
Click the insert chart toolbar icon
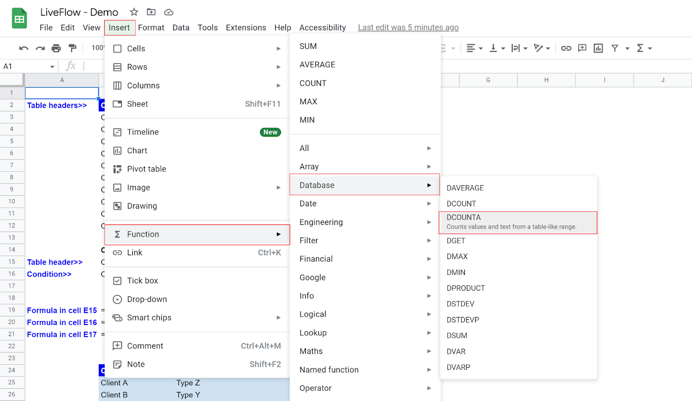[x=598, y=48]
